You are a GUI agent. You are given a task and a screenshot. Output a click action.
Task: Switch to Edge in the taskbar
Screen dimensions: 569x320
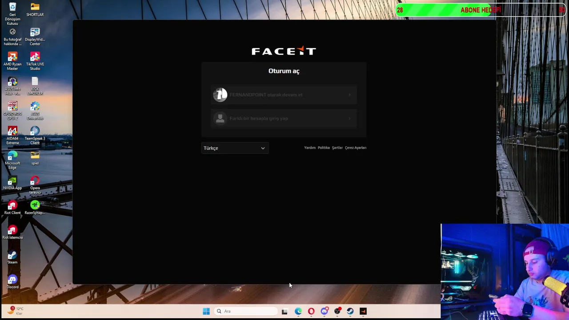pyautogui.click(x=298, y=311)
